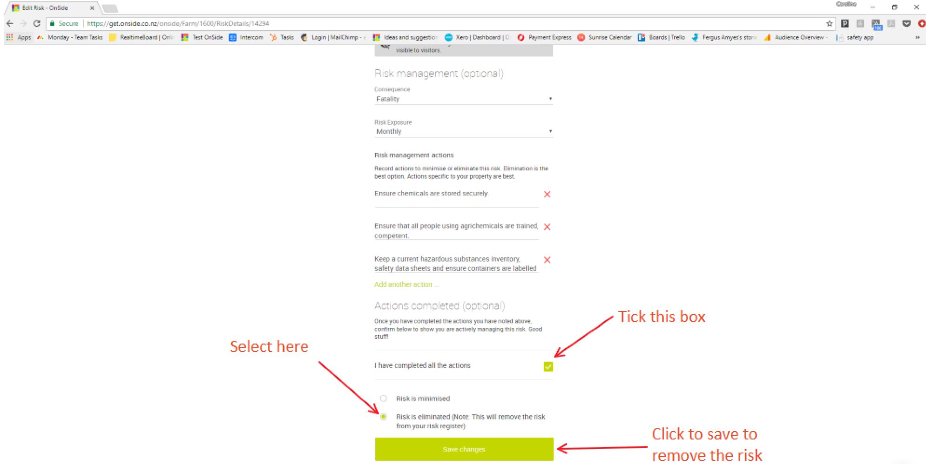Show more bookmarks via the chevron overflow
This screenshot has width=926, height=473.
(x=917, y=38)
